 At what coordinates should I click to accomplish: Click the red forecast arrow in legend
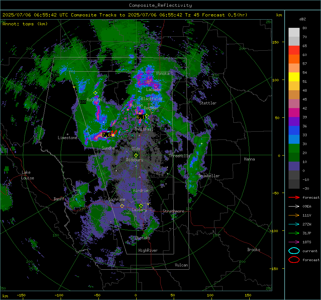point(294,197)
